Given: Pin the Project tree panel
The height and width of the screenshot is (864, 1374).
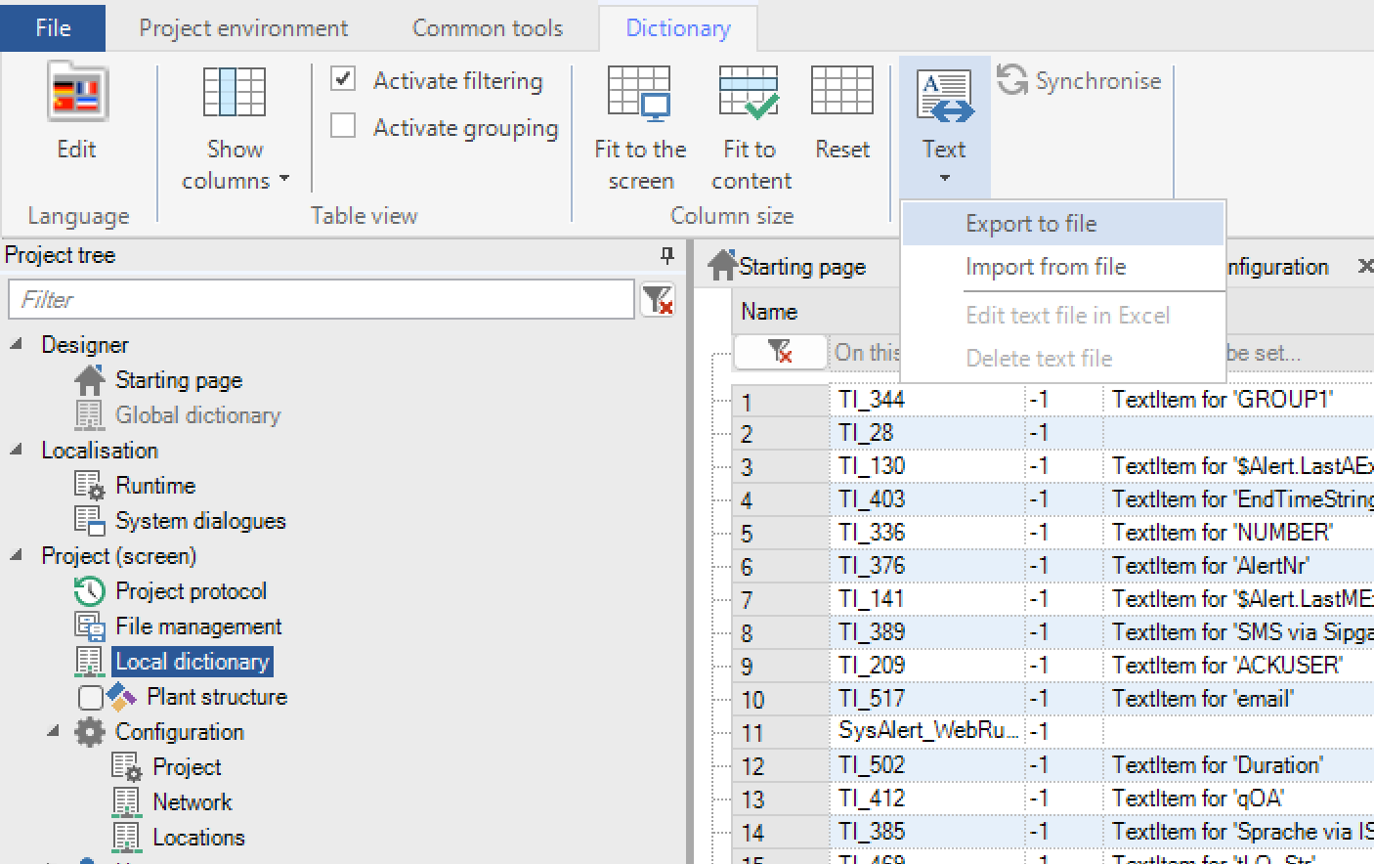Looking at the screenshot, I should [x=667, y=255].
